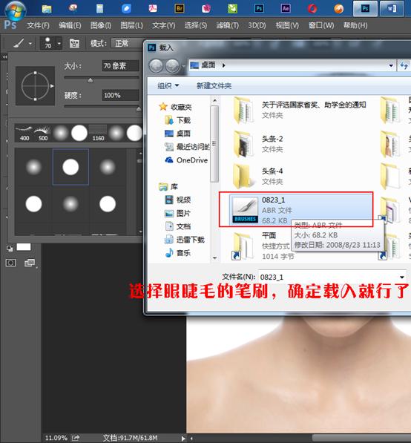Select 桌面 in navigation pane

(x=177, y=134)
